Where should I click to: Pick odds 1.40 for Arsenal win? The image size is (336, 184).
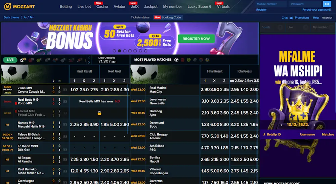pyautogui.click(x=224, y=136)
